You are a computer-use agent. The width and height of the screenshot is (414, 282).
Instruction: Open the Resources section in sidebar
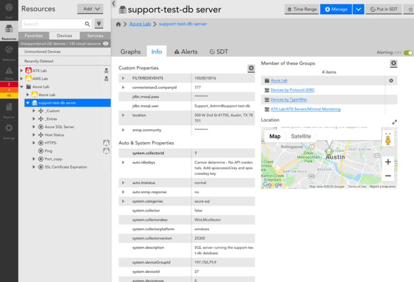click(x=9, y=31)
